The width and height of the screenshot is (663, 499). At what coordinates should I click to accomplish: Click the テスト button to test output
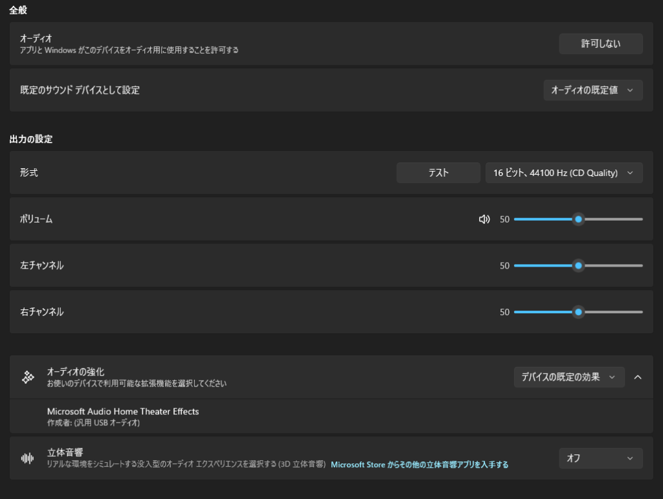coord(438,173)
